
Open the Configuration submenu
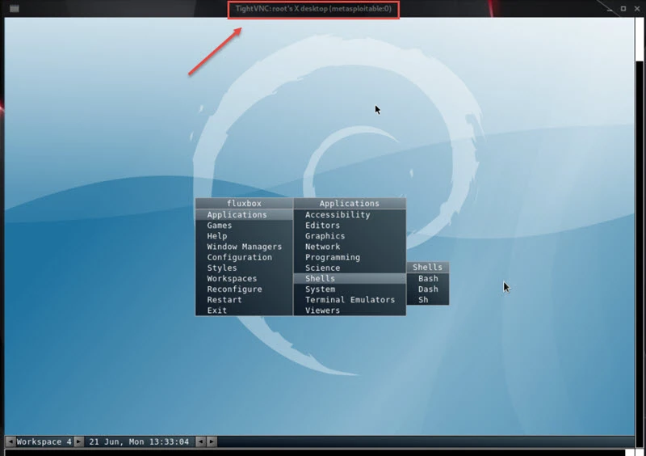tap(244, 257)
